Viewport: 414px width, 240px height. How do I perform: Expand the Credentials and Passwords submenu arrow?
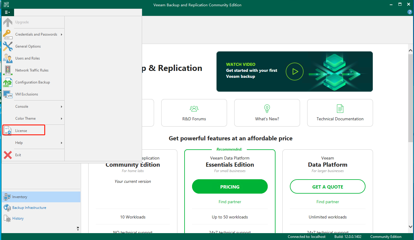click(62, 34)
